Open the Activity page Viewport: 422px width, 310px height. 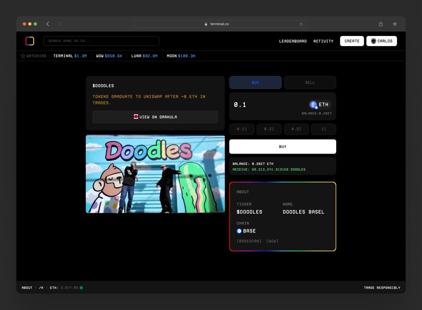tap(324, 41)
